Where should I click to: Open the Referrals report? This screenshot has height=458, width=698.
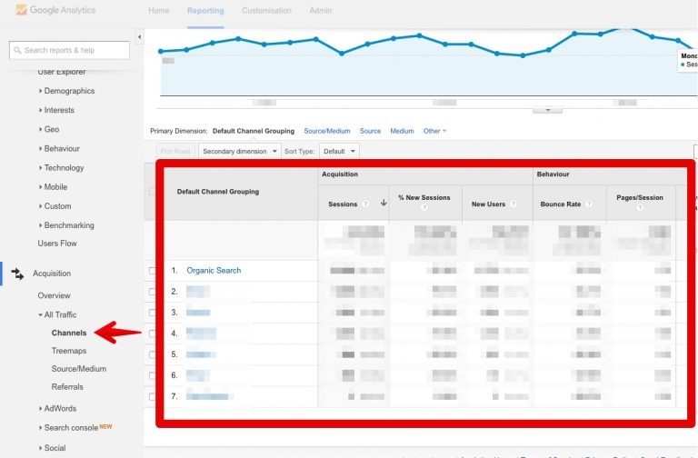(67, 387)
